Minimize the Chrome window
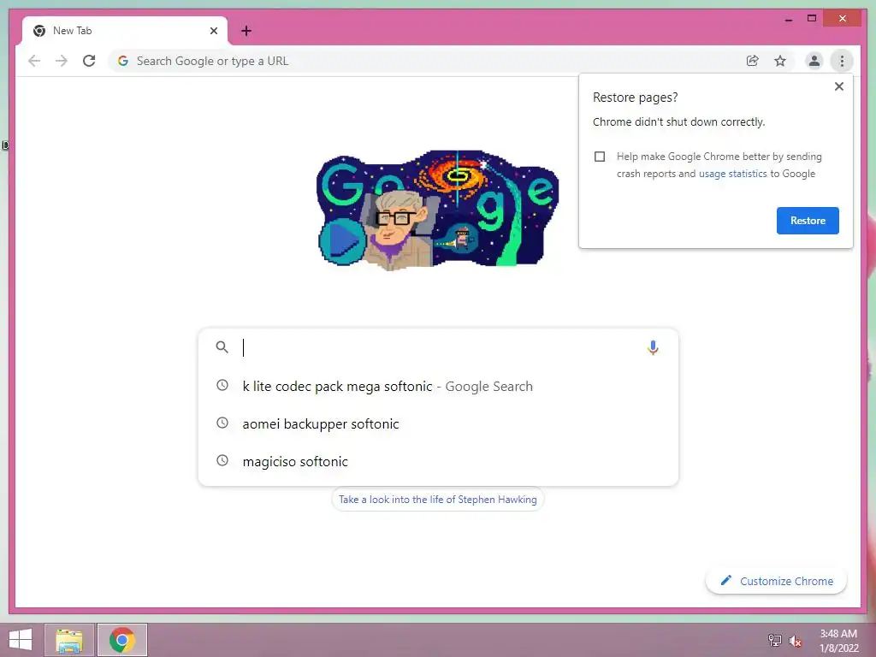This screenshot has width=876, height=657. click(x=788, y=19)
